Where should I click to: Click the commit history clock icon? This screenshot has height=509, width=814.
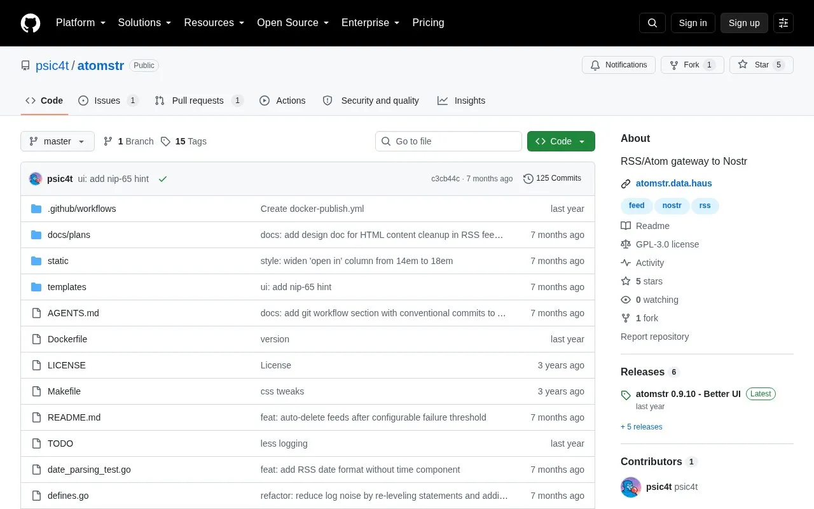pos(528,179)
